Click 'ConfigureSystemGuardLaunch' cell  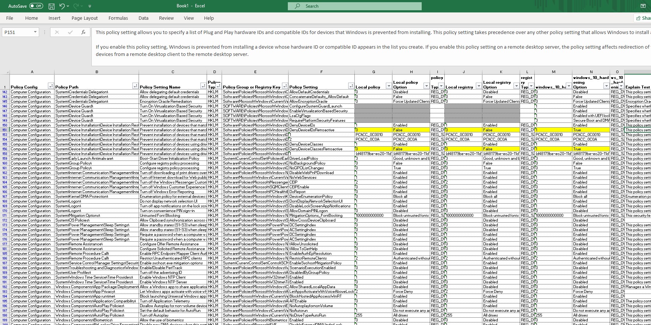point(321,106)
